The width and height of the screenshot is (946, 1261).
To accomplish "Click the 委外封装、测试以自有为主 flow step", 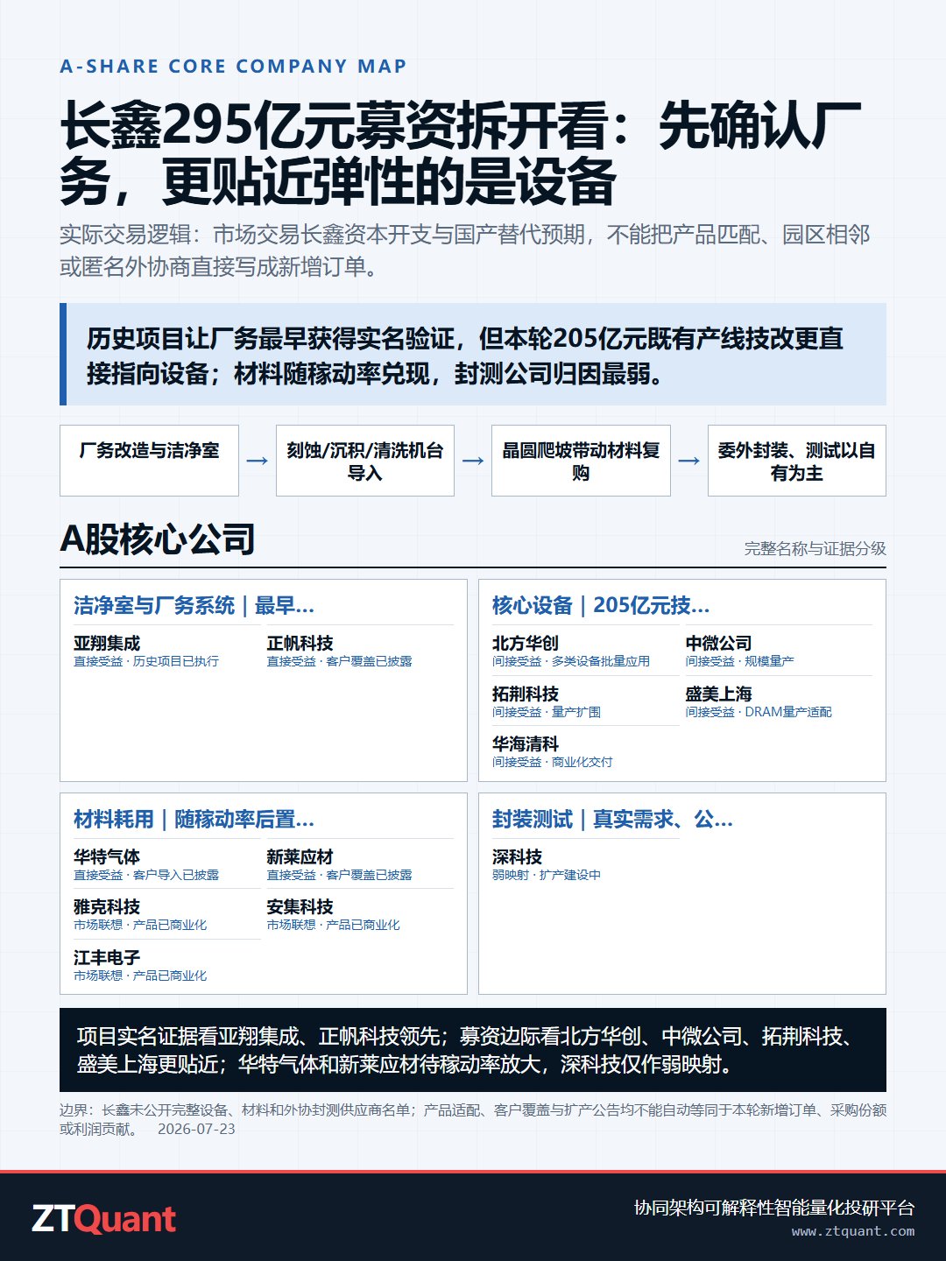I will 797,461.
